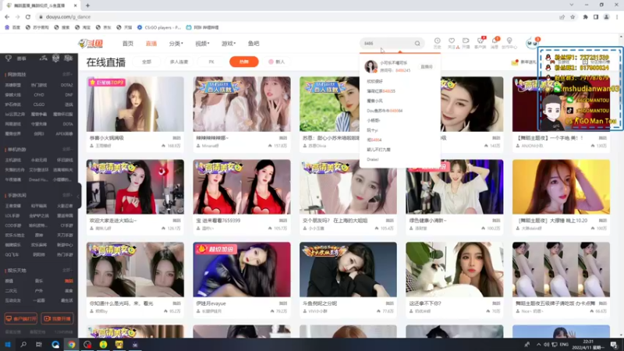Open the browser extensions puzzle icon
Screen dimensions: 624x351
pos(586,16)
